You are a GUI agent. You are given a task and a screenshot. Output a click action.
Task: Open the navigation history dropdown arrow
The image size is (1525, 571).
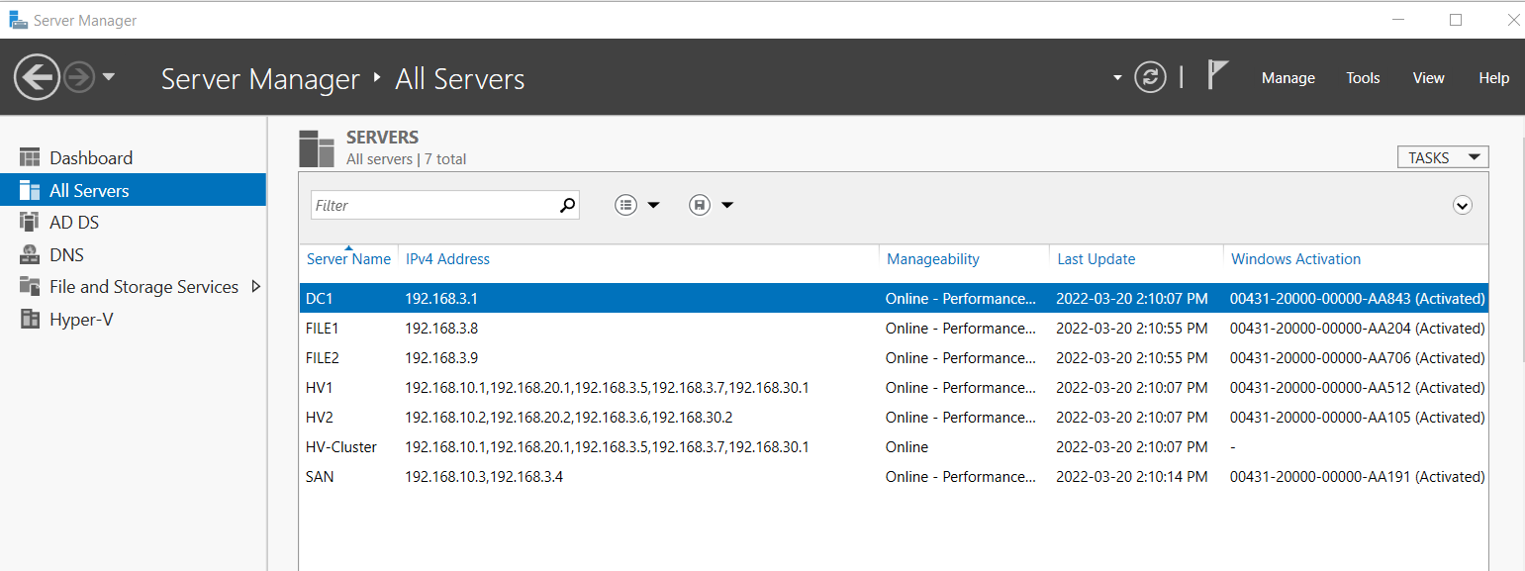coord(109,77)
